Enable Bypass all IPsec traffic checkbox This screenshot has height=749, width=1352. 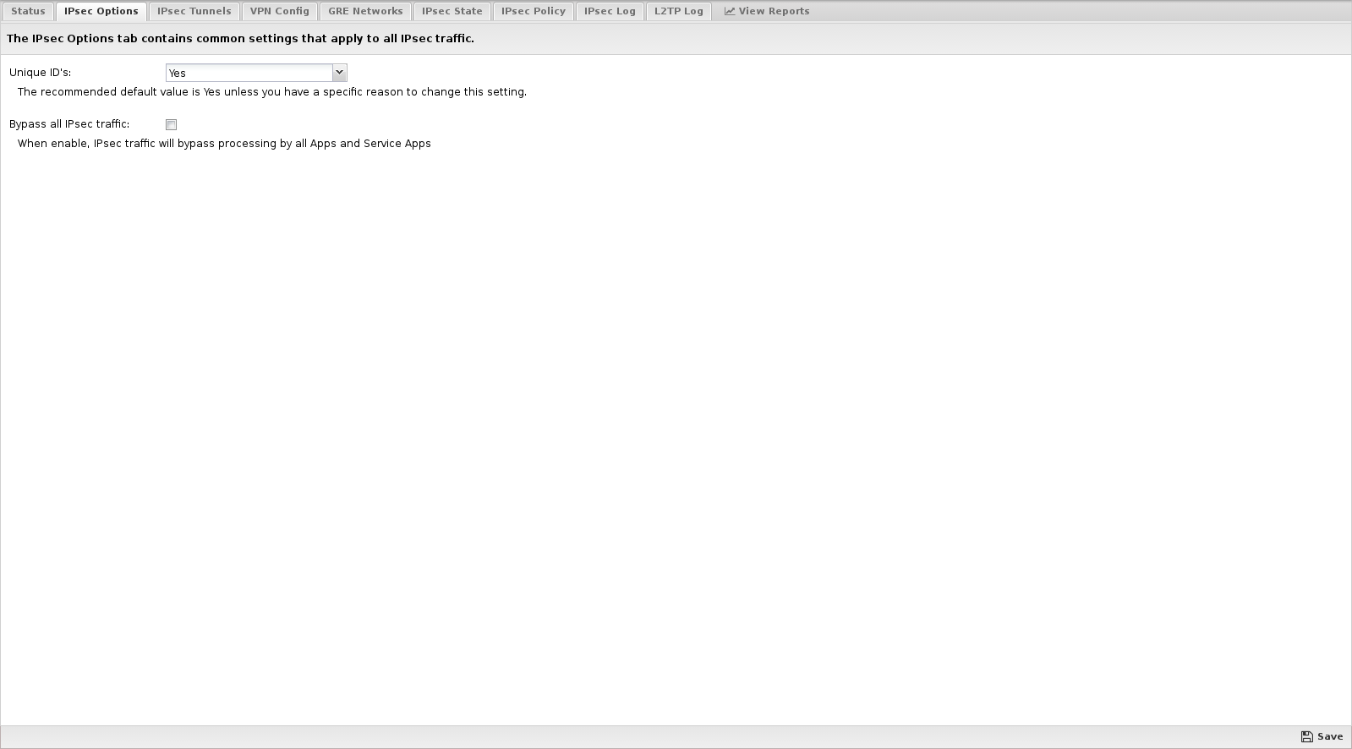171,124
